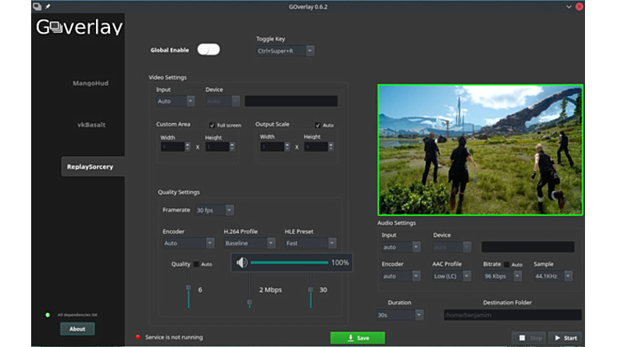The width and height of the screenshot is (617, 347).
Task: Open the vkBasalt tab
Action: click(93, 125)
